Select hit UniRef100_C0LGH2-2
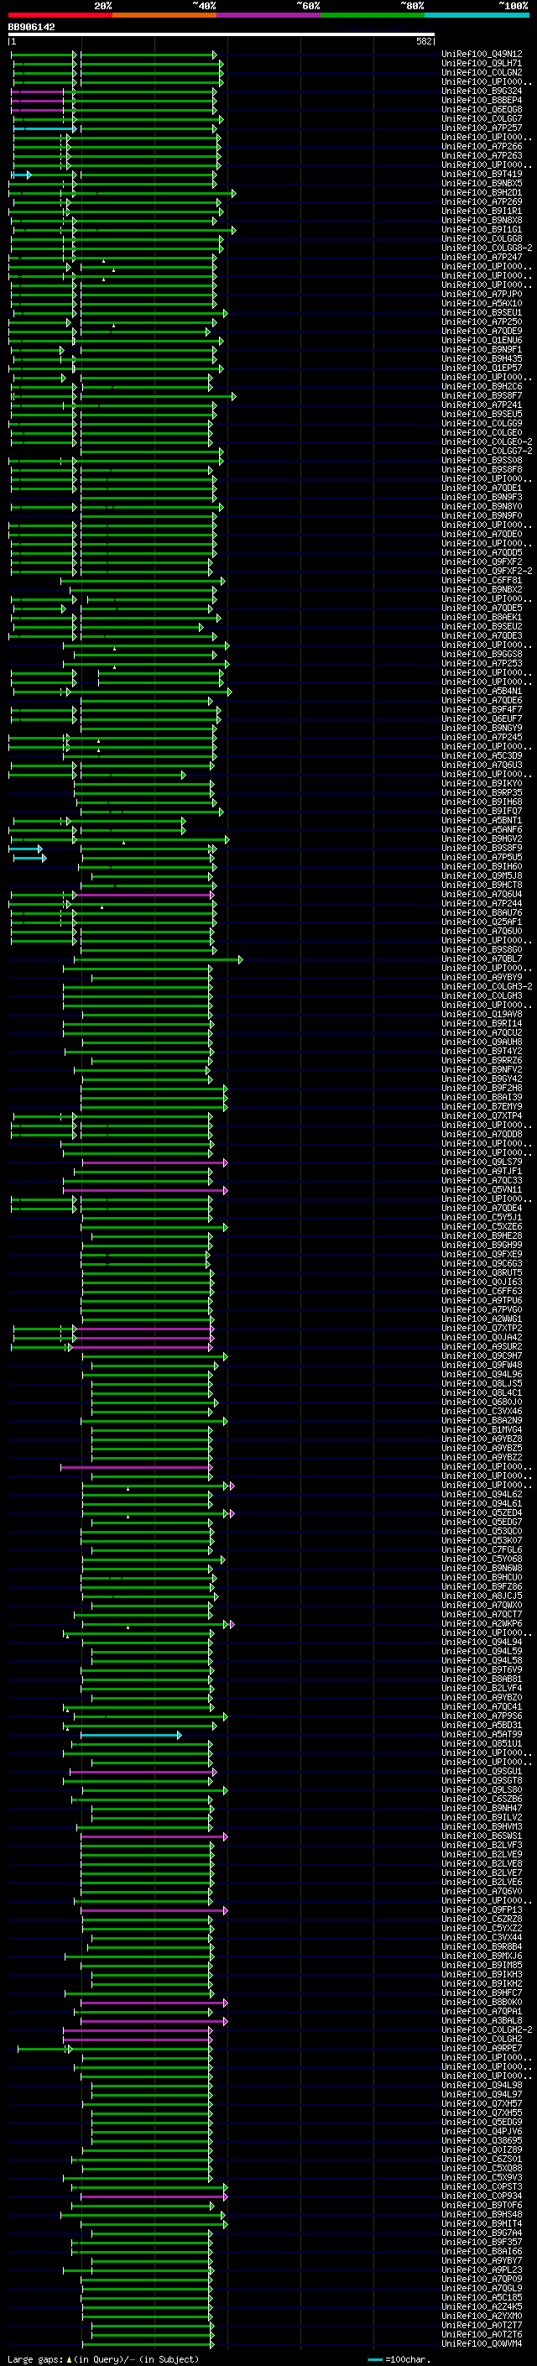This screenshot has height=2366, width=537. tap(487, 2029)
